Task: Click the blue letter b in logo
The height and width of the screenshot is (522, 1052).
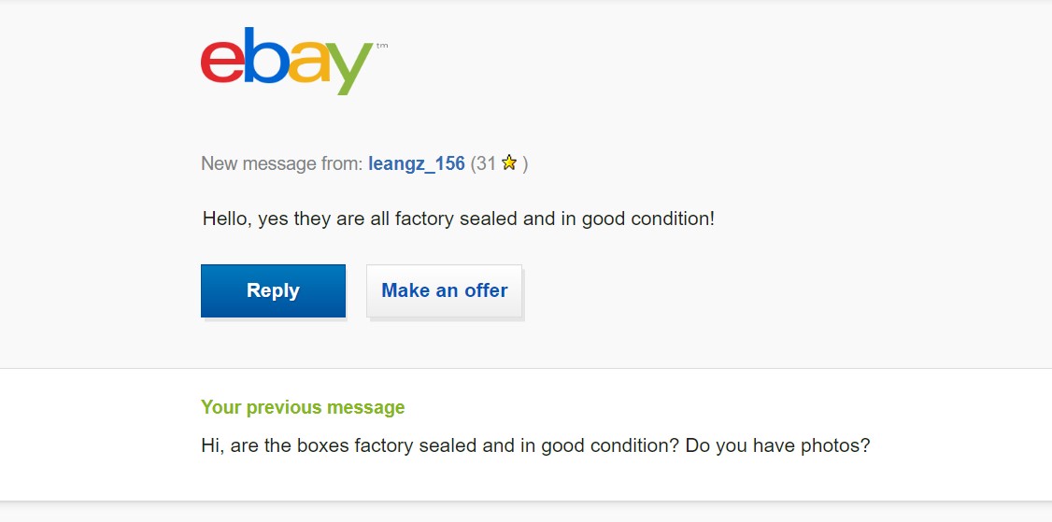Action: click(x=266, y=55)
